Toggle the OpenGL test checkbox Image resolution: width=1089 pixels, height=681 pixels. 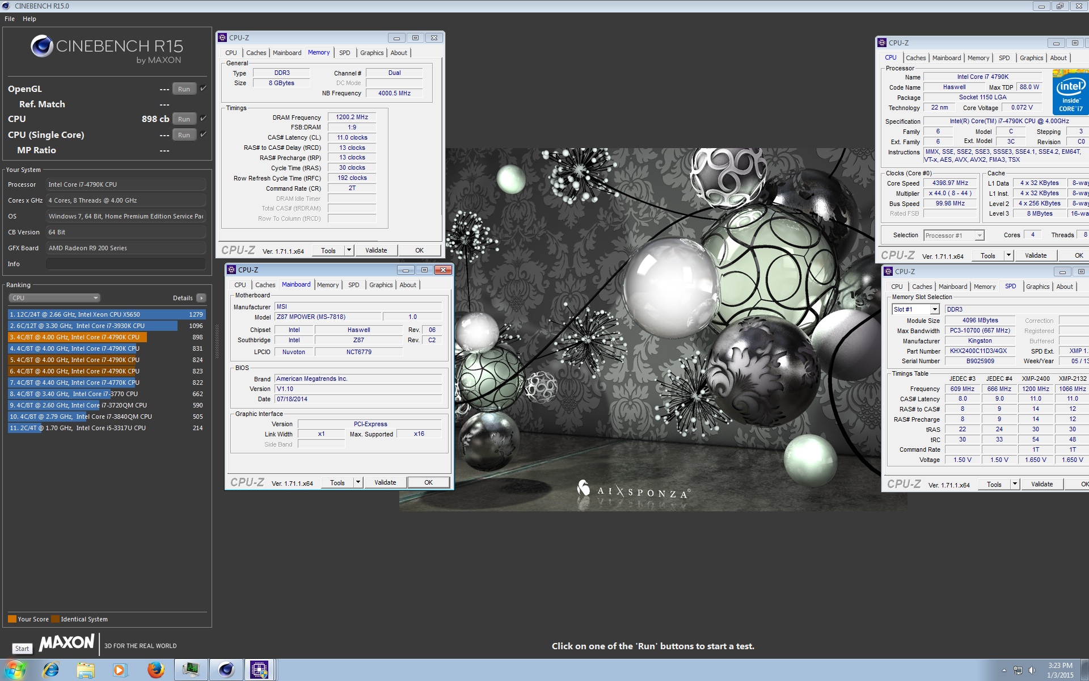[203, 88]
